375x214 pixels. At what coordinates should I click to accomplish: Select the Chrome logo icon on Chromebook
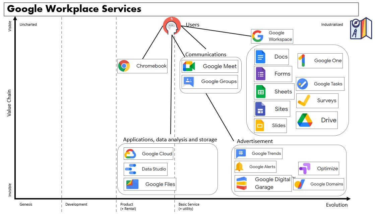124,66
